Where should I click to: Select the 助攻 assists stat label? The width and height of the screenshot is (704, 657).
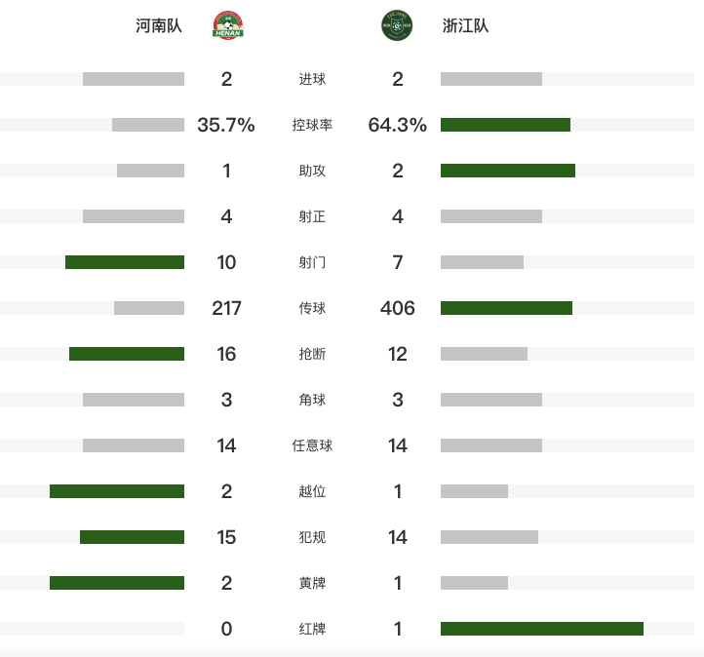(312, 171)
